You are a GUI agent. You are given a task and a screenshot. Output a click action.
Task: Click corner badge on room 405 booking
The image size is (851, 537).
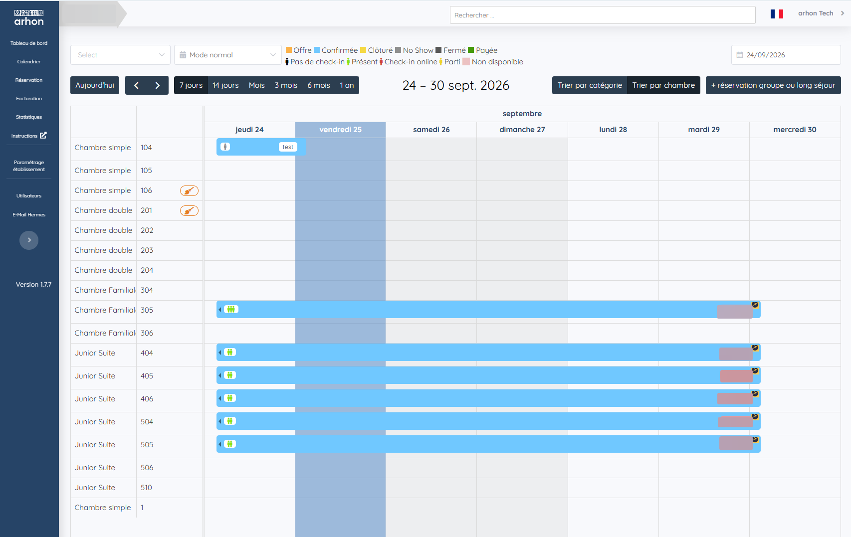click(x=755, y=370)
